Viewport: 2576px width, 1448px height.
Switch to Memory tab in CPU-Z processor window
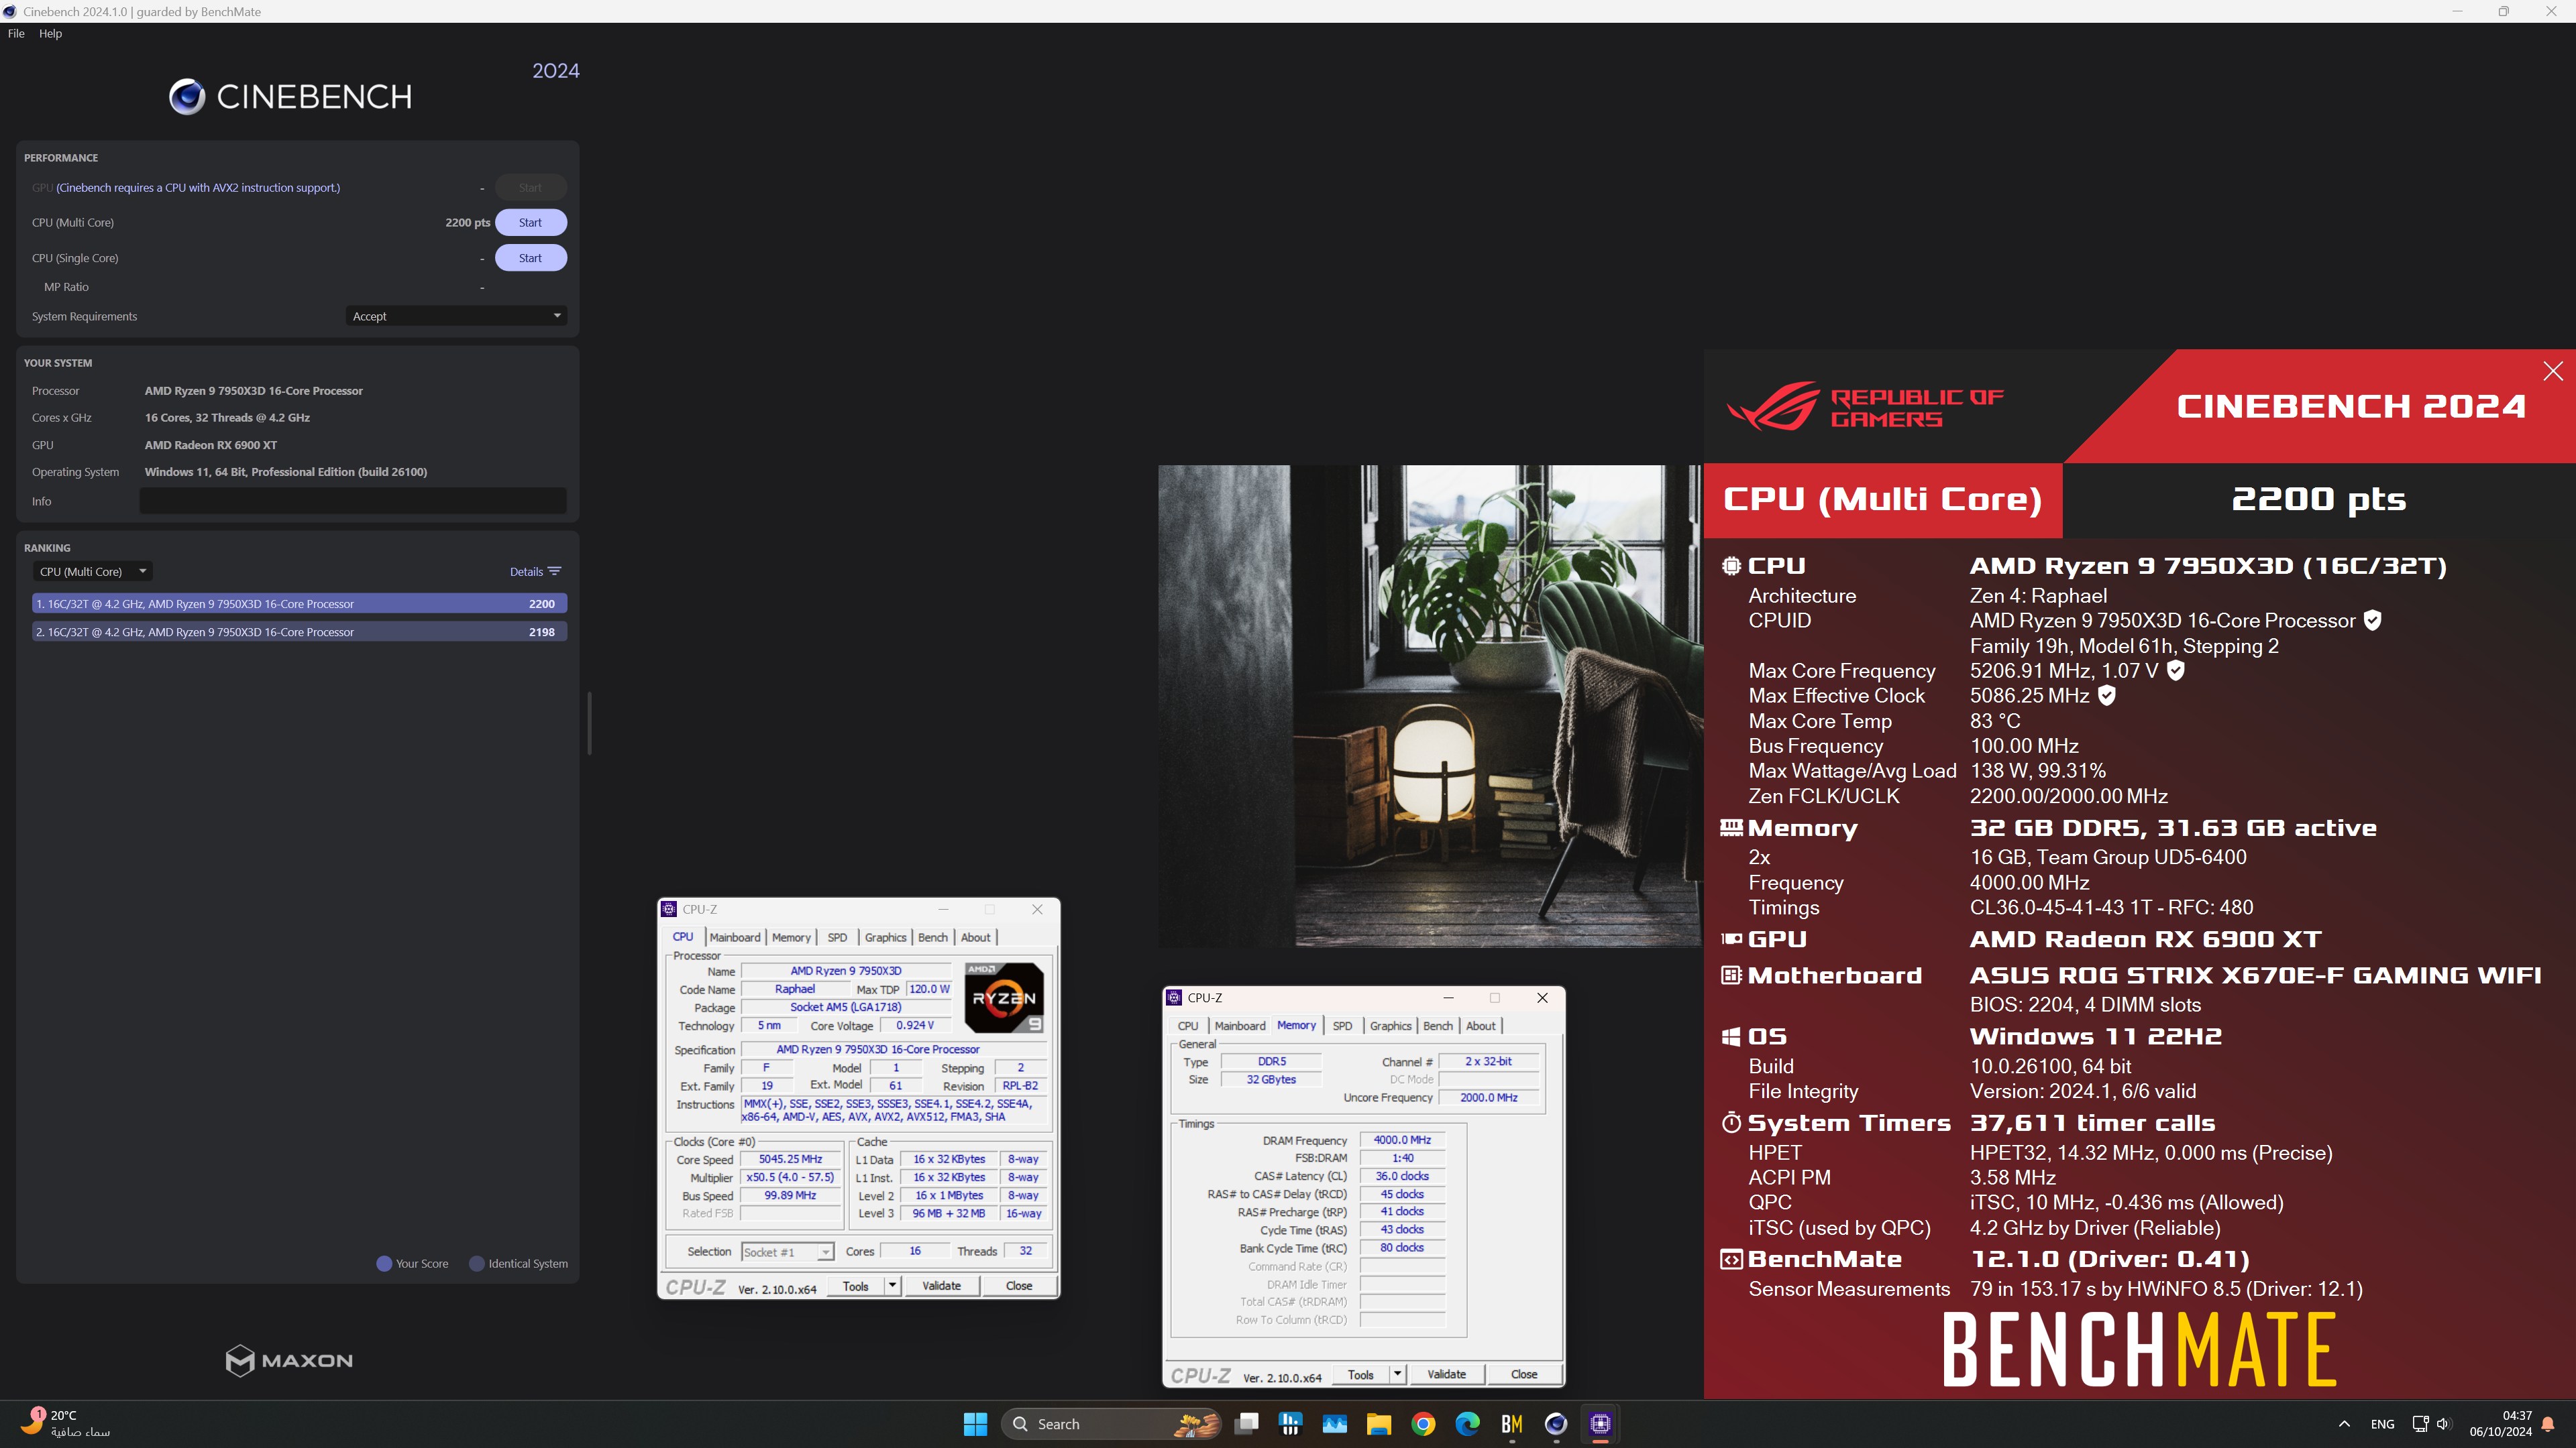tap(791, 937)
